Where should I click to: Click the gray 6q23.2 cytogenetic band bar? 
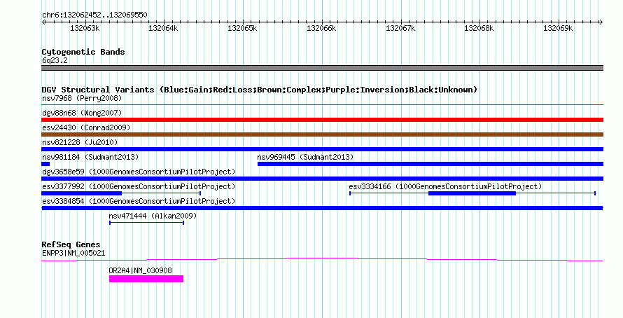pos(322,68)
